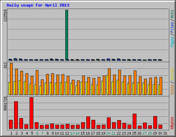
Task: Click the orange Visits bar for day 1
Action: tap(11, 79)
